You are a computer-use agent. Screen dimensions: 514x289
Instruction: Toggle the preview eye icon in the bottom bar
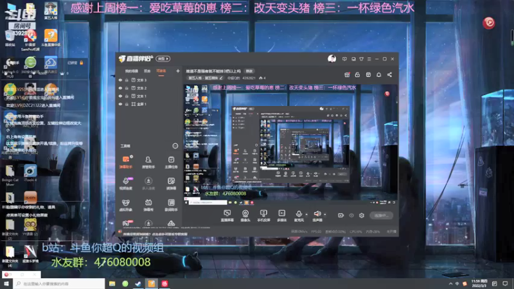(x=351, y=215)
